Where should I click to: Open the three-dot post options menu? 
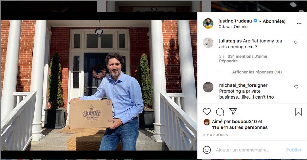299,24
